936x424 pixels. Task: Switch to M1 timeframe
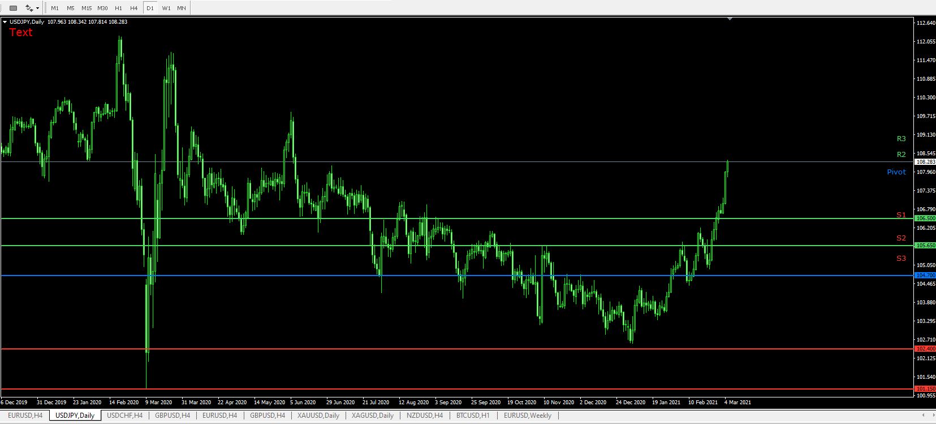pos(55,8)
